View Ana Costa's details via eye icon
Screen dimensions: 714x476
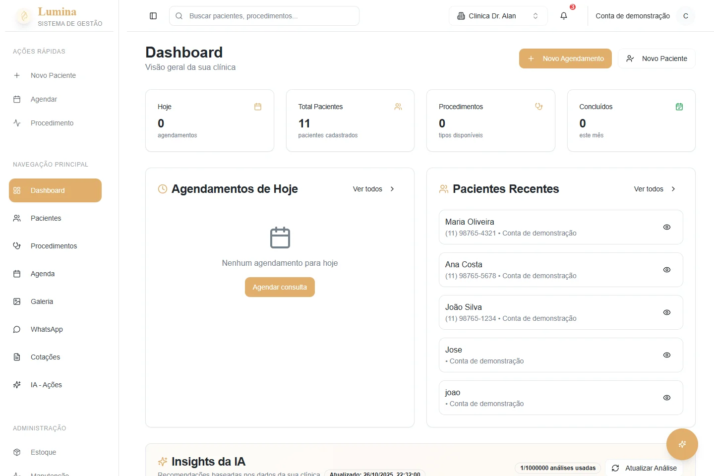pos(667,270)
